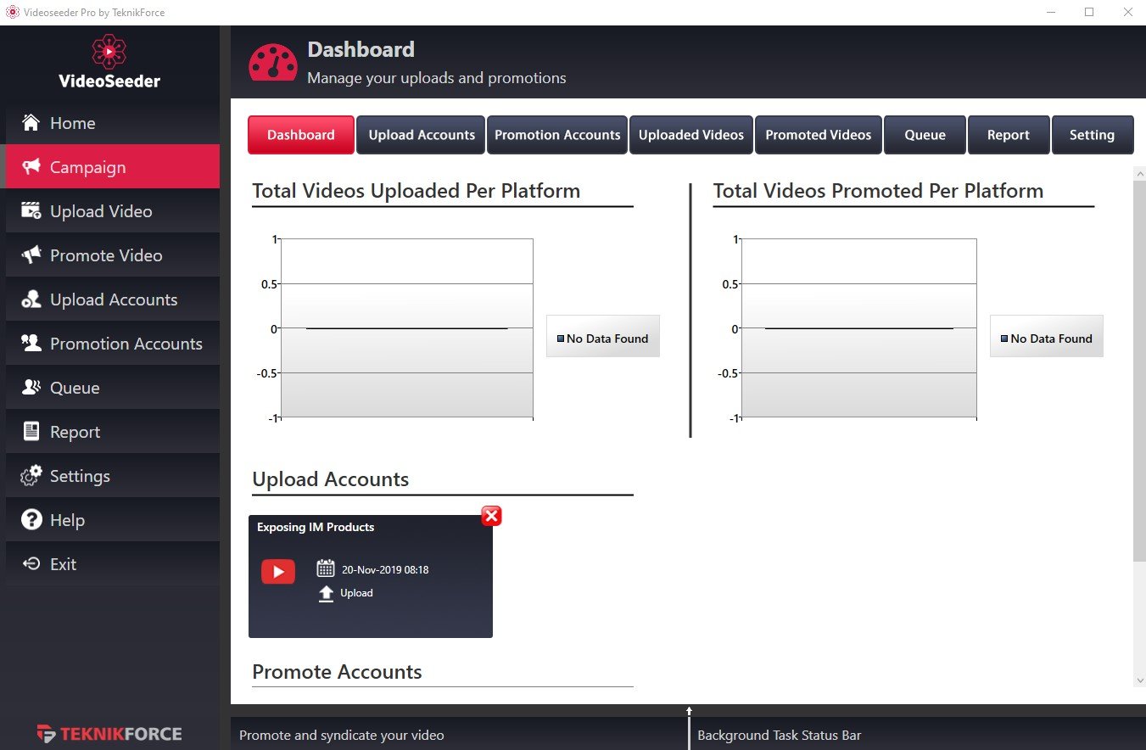This screenshot has width=1146, height=750.
Task: Click the Report document icon
Action: pos(31,432)
